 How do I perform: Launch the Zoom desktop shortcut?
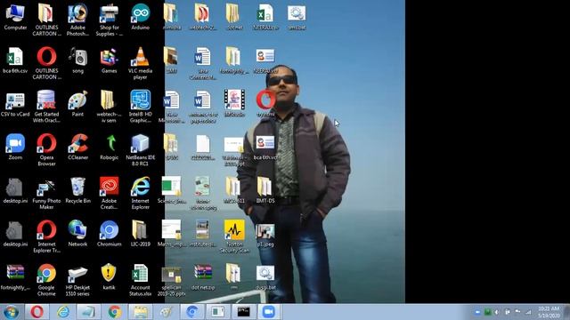(x=15, y=147)
